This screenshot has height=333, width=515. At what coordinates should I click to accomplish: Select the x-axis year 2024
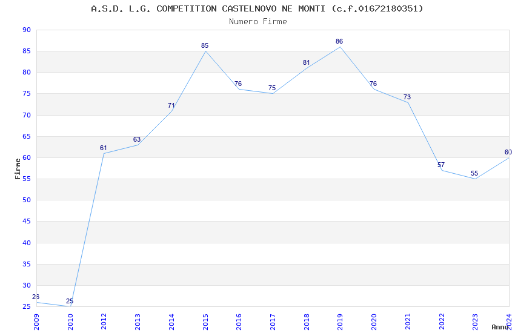[x=509, y=322]
